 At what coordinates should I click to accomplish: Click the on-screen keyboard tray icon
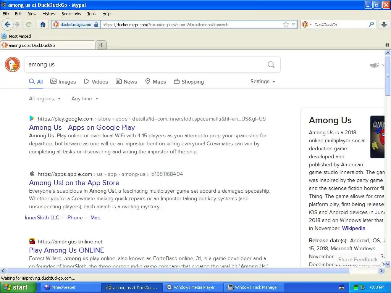click(x=342, y=288)
